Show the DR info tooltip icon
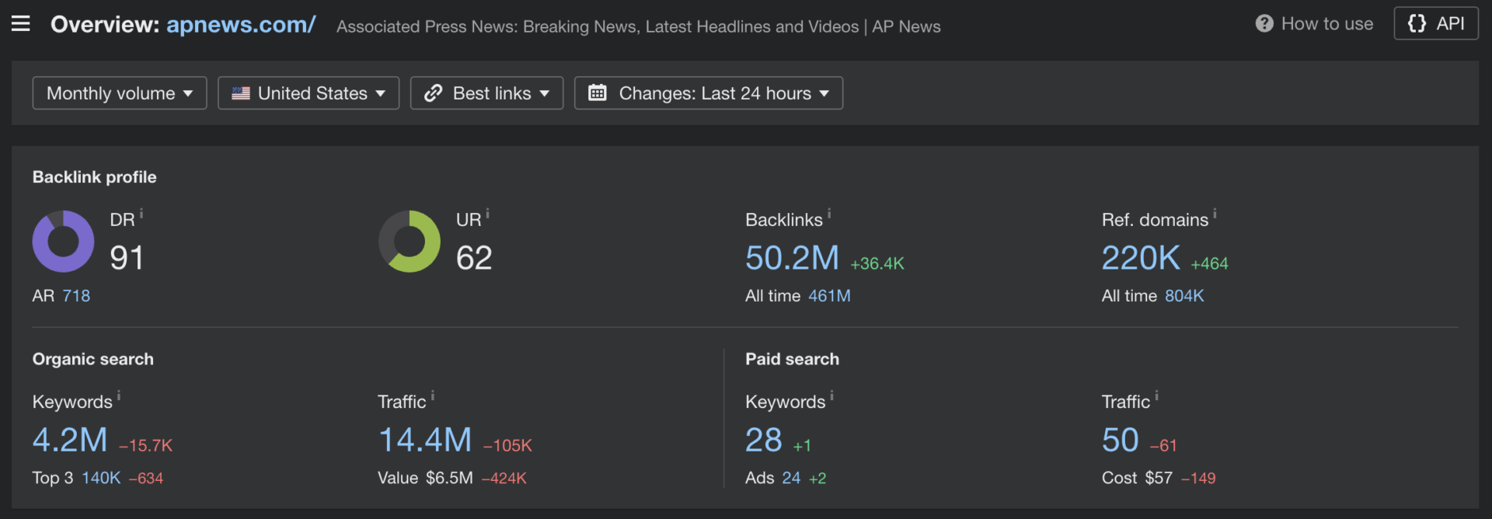The width and height of the screenshot is (1492, 519). tap(141, 214)
